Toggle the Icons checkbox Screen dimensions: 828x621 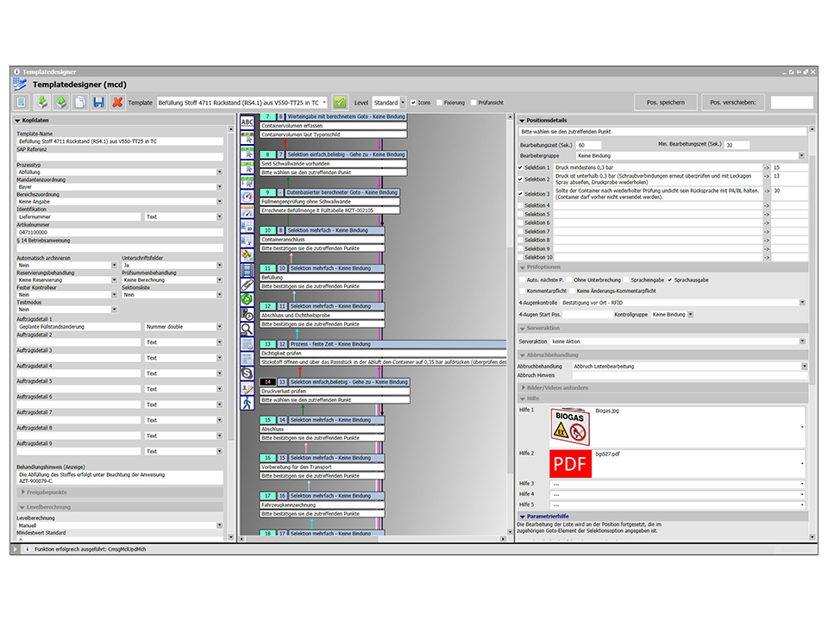tap(413, 103)
